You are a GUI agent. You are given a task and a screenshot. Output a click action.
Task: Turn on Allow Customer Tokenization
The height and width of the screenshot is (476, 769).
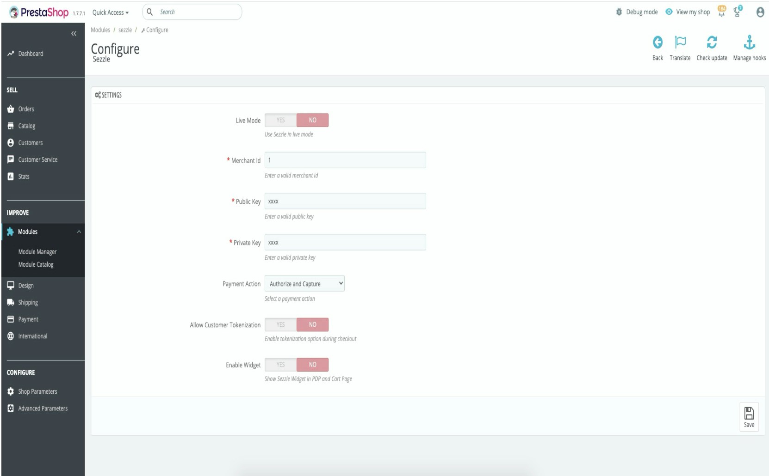[280, 324]
